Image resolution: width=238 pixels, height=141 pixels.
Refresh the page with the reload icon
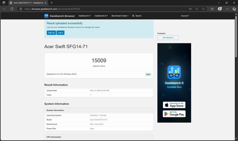12,9
